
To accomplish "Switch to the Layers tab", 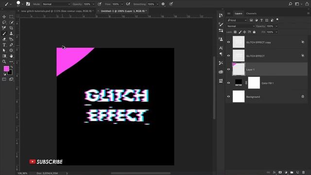I will (x=239, y=14).
